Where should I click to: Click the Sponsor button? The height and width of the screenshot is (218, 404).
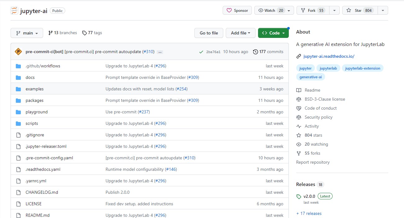237,10
